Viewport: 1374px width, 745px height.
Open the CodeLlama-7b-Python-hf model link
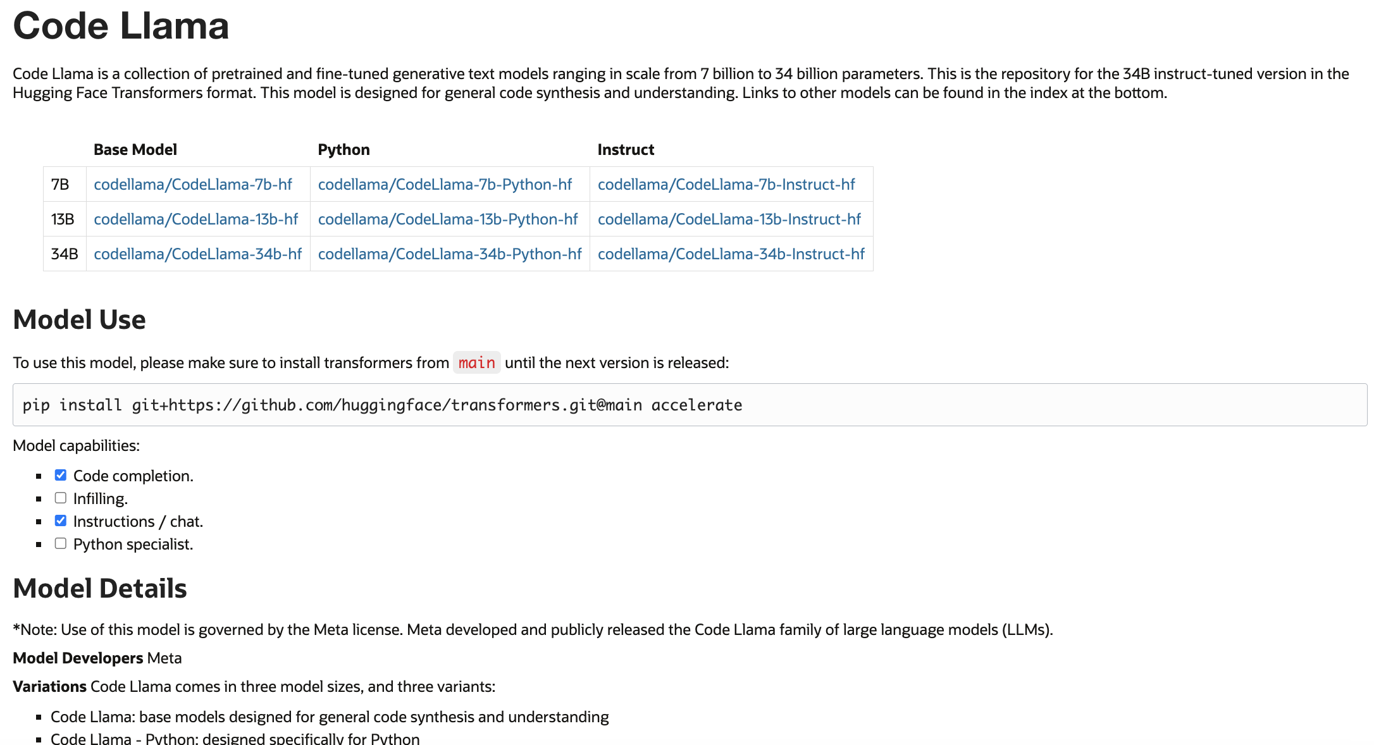(445, 185)
